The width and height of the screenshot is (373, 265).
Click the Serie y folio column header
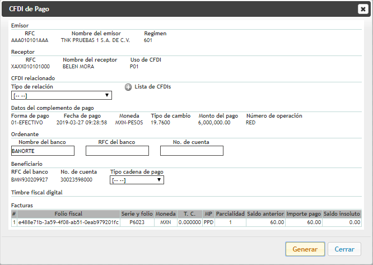coord(137,214)
